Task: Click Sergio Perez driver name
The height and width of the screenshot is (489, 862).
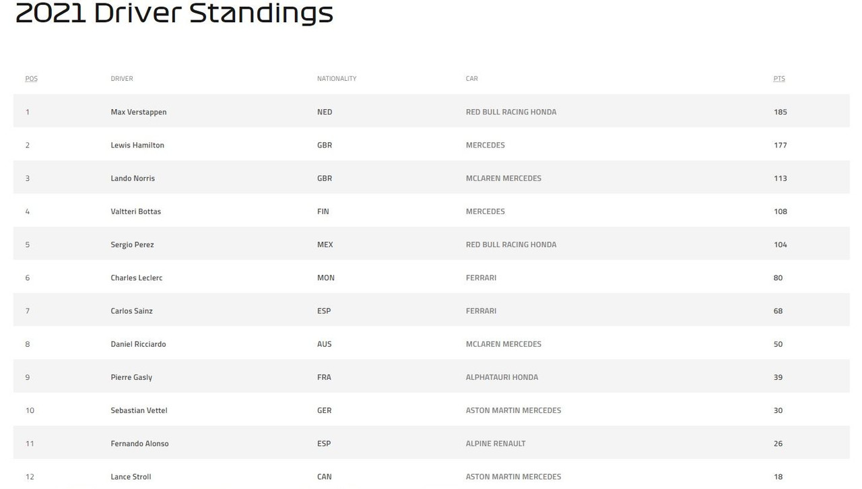Action: coord(132,244)
